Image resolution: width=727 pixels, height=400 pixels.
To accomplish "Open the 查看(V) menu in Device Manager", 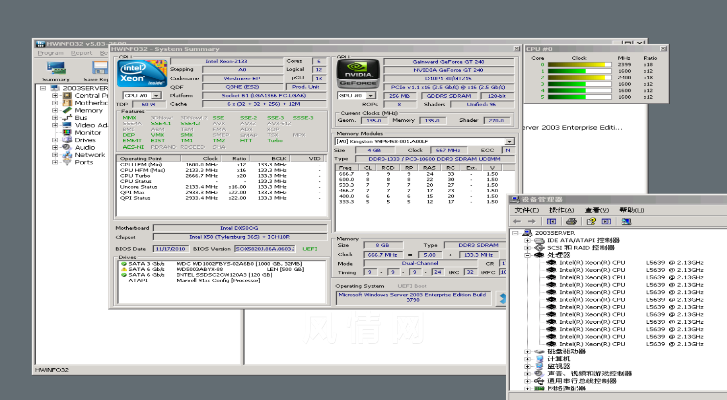I will coord(597,210).
